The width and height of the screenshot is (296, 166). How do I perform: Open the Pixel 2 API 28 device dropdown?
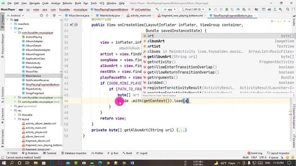tap(192, 9)
